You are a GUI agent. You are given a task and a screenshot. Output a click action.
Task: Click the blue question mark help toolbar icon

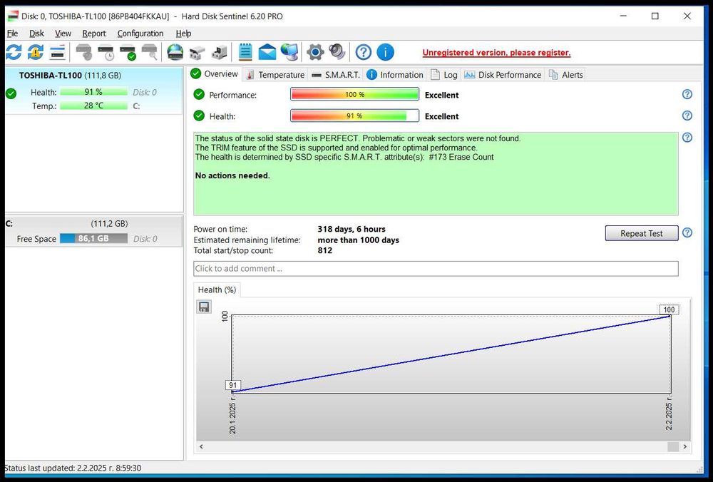tap(364, 52)
